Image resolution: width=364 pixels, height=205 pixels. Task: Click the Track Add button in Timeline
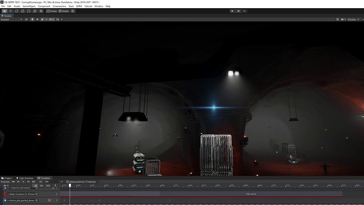point(5,185)
